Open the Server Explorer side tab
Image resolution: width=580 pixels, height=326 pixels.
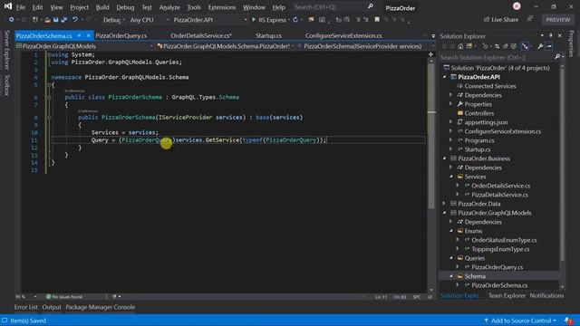(6, 50)
